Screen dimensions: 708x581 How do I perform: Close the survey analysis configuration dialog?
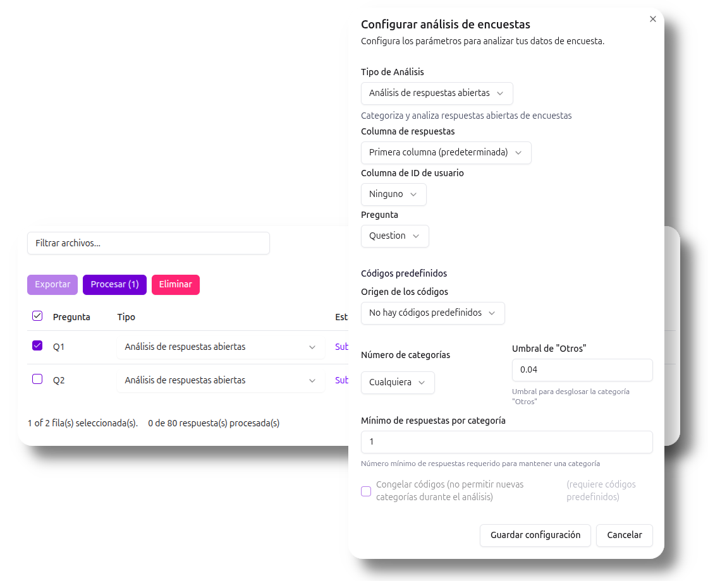pos(653,19)
